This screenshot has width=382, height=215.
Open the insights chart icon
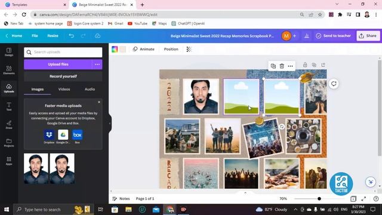tap(307, 36)
